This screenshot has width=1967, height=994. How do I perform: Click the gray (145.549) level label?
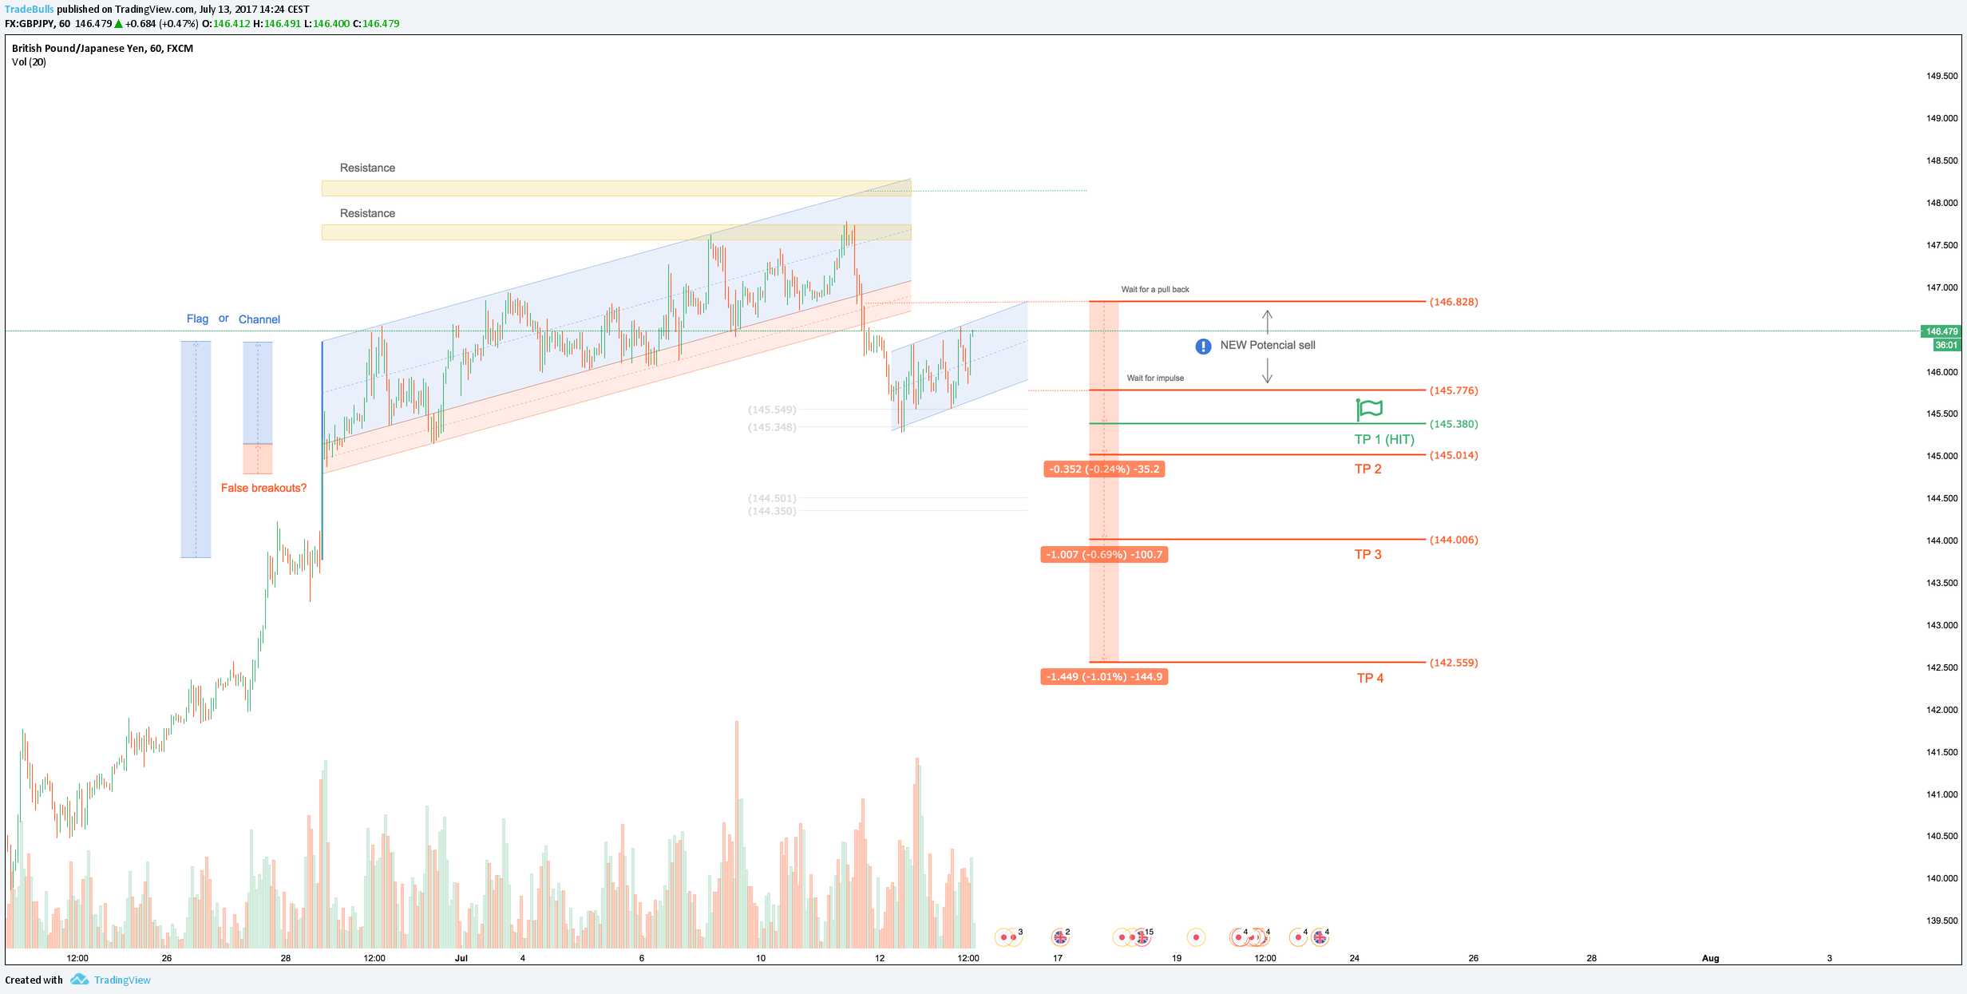(x=772, y=410)
